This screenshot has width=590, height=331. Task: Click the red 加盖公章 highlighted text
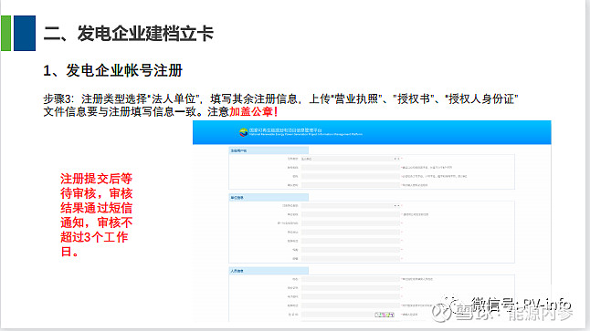[253, 112]
